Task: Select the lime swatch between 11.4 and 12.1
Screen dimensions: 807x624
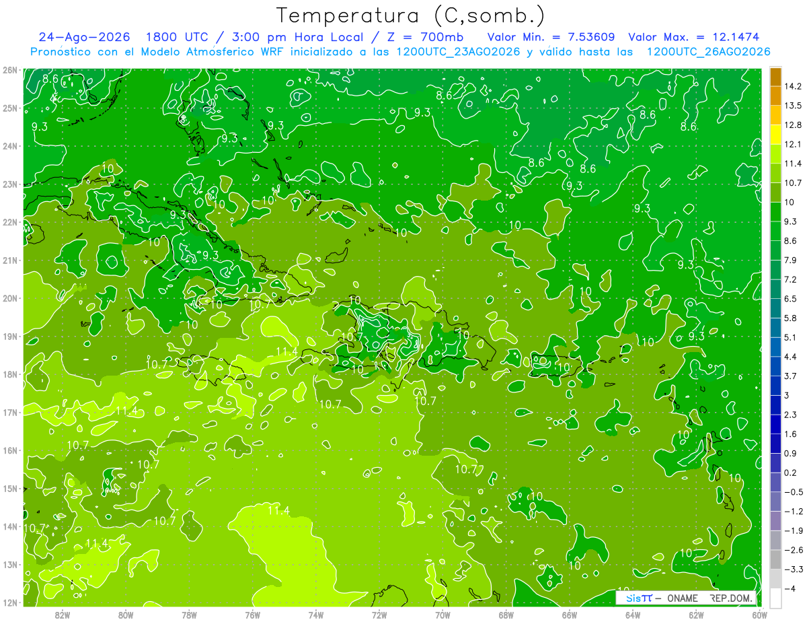Action: [x=775, y=153]
